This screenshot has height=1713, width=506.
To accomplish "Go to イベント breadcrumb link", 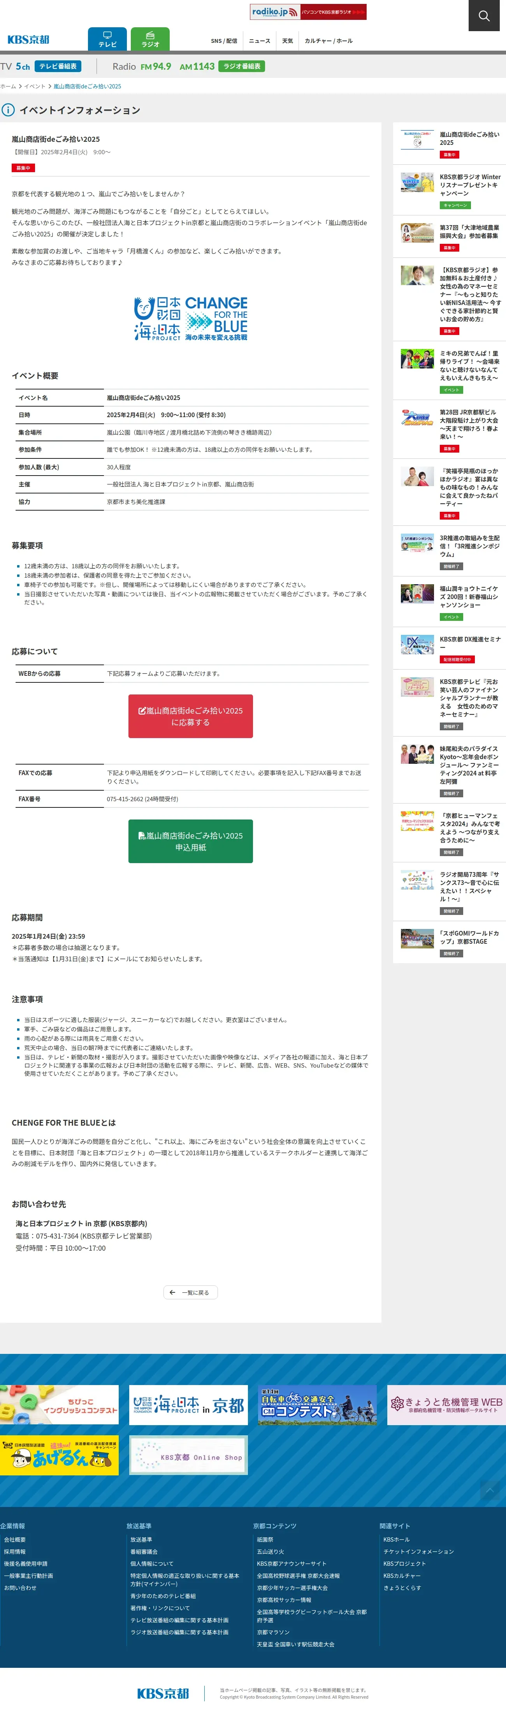I will tap(35, 86).
